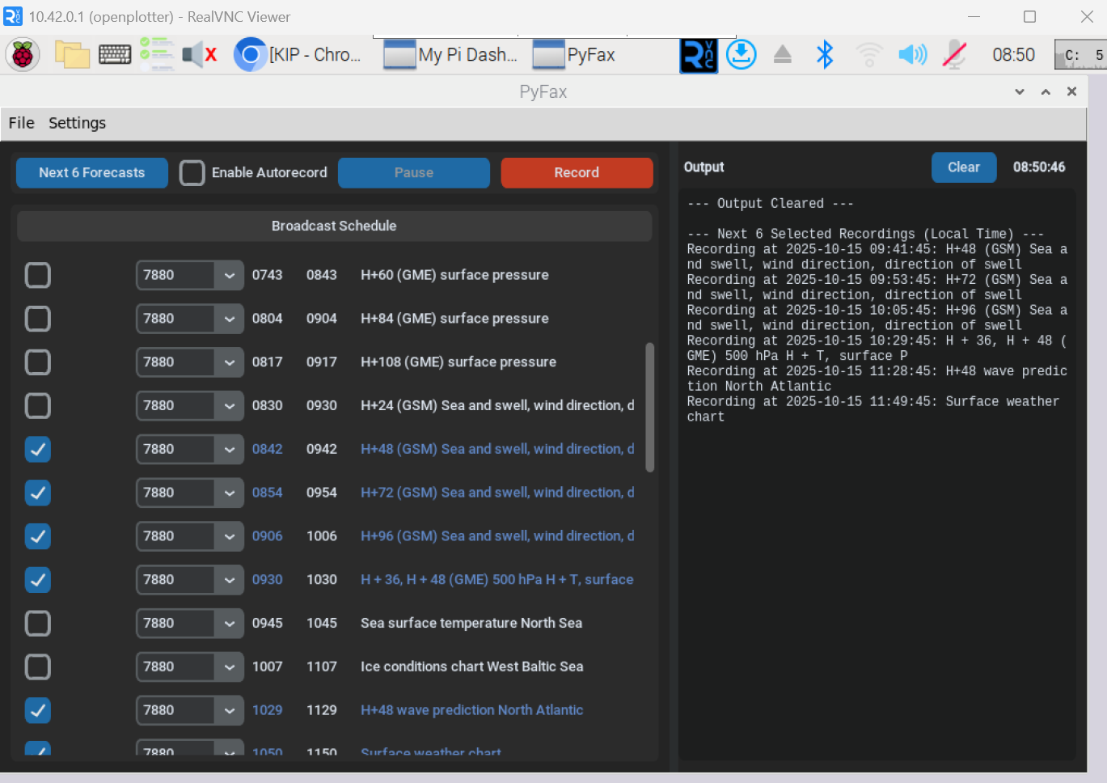This screenshot has width=1107, height=783.
Task: Open the File menu
Action: tap(21, 123)
